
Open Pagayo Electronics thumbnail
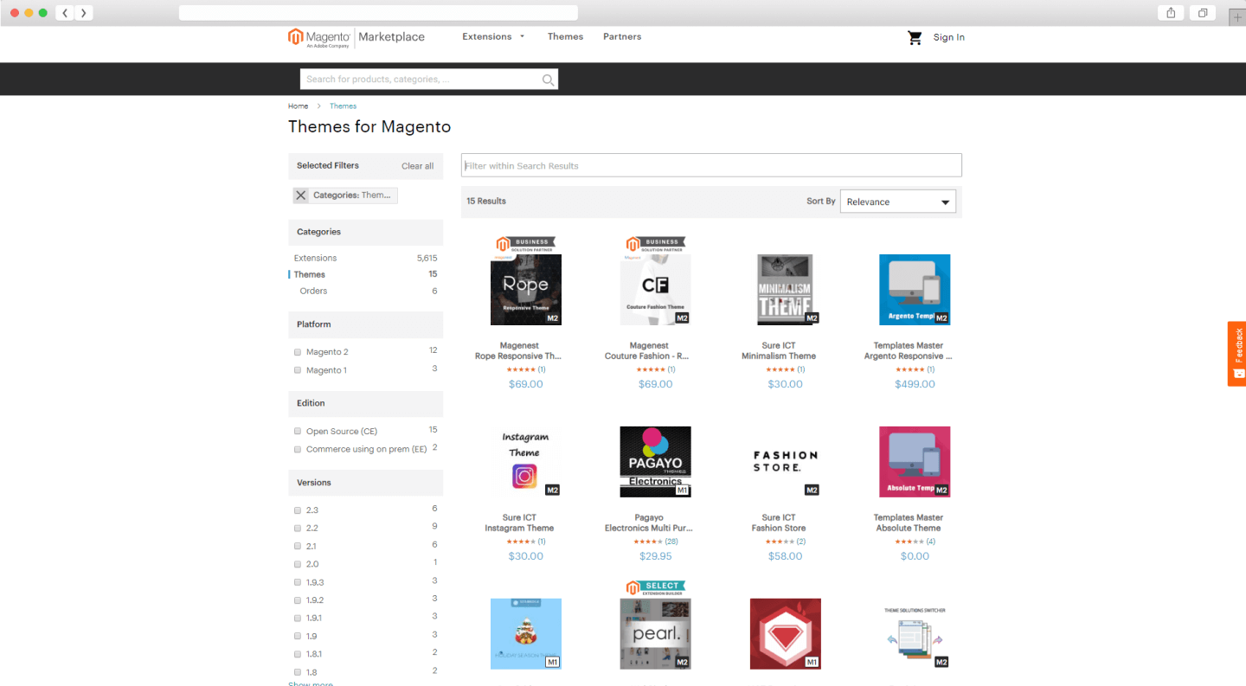[x=656, y=461]
